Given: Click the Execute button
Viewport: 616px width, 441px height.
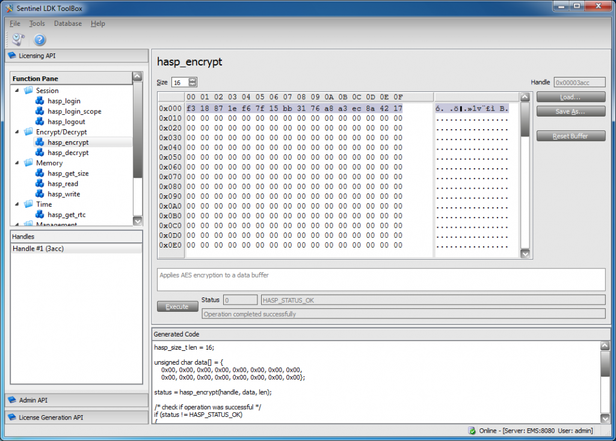Looking at the screenshot, I should 177,307.
